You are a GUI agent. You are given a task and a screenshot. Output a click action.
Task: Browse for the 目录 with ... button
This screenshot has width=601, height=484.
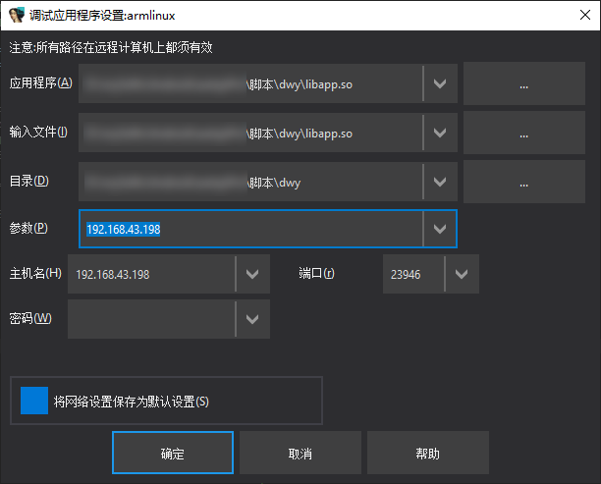point(524,182)
